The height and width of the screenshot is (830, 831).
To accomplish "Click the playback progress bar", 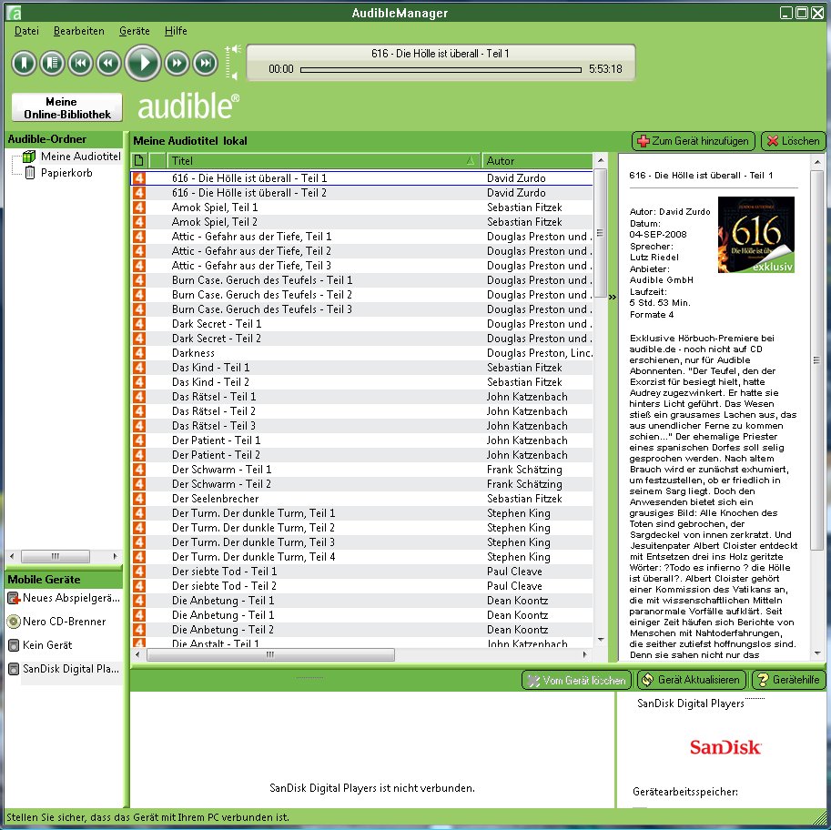I will coord(441,69).
